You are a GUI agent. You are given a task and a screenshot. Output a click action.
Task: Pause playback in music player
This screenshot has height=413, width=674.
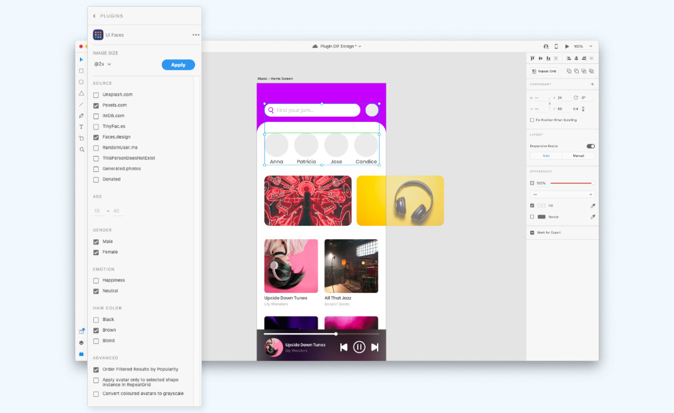[x=359, y=347]
